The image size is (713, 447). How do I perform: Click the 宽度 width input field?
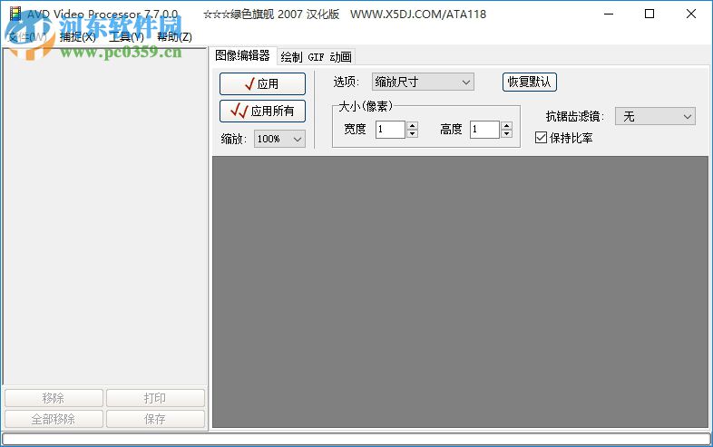390,130
